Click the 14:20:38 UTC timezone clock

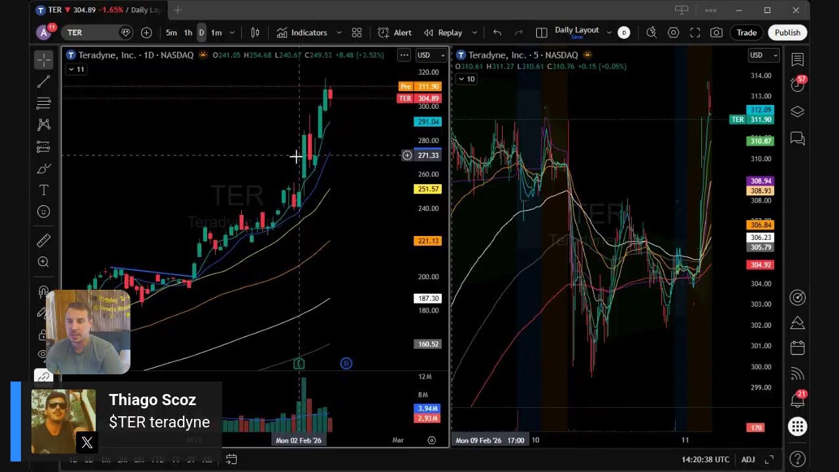point(705,460)
